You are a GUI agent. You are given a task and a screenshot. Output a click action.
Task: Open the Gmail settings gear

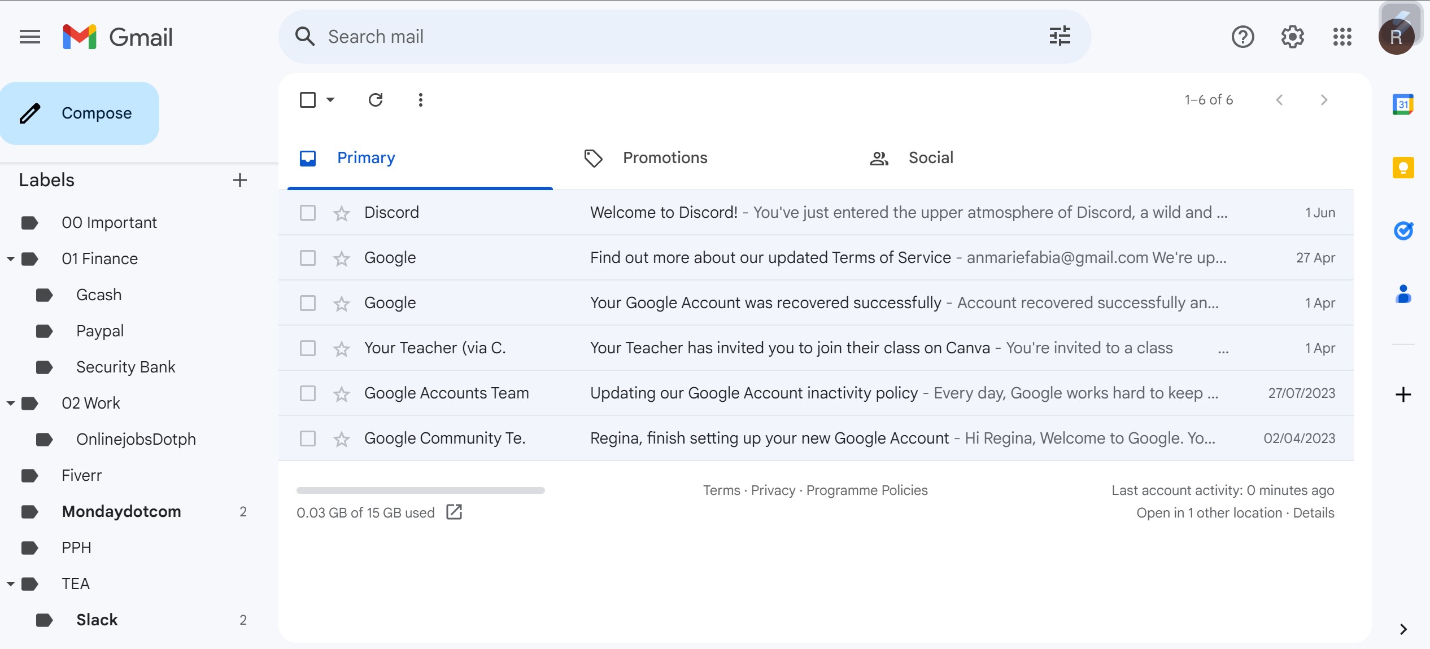pos(1292,37)
